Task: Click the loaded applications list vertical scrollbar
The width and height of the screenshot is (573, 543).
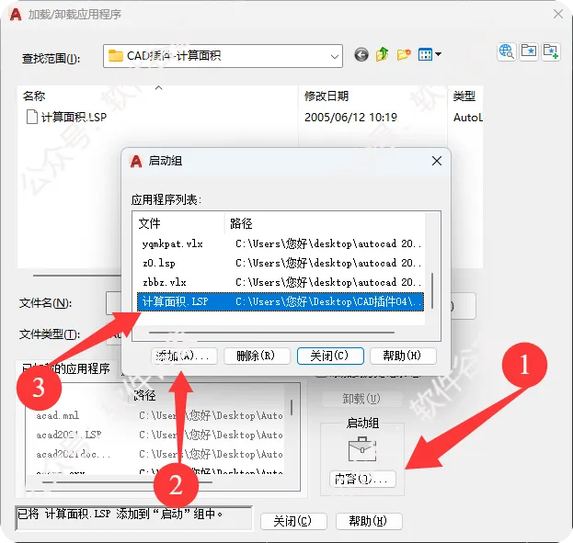Action: tap(292, 407)
